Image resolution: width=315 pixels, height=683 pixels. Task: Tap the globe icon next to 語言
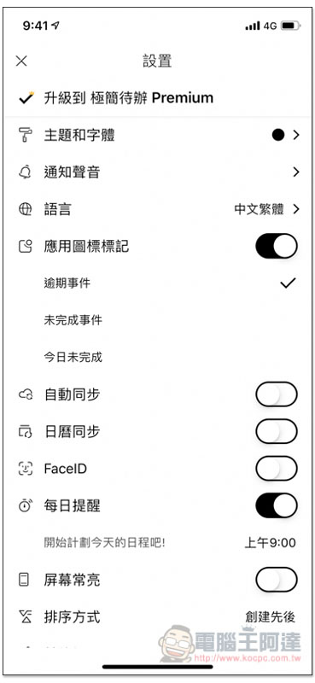click(x=25, y=209)
